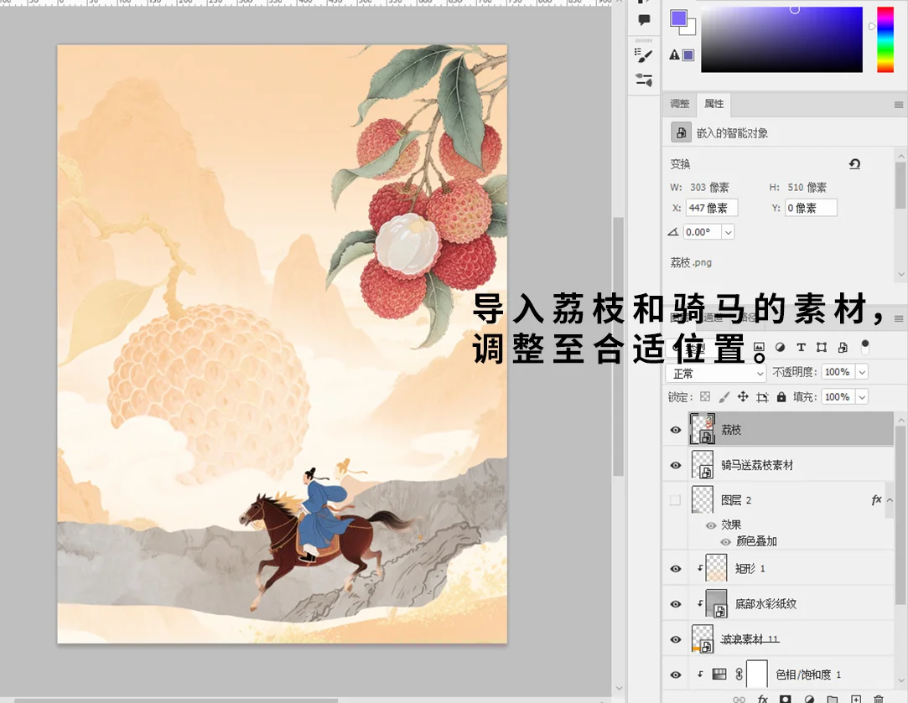Open the rotation angle dropdown

tap(728, 232)
